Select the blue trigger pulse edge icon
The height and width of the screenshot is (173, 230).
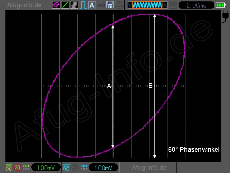(x=83, y=5)
